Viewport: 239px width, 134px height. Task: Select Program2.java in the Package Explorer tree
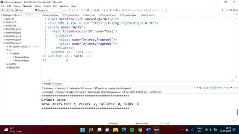click(x=22, y=60)
